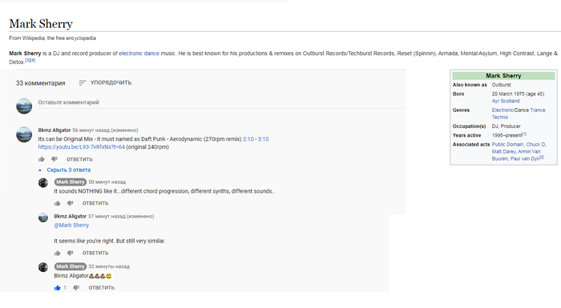
Task: Open the electronic dance Wikipedia link
Action: tap(139, 54)
